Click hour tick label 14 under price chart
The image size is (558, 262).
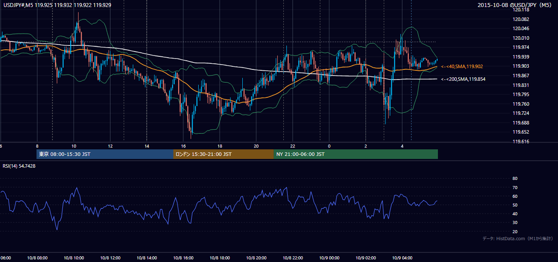tap(147, 146)
